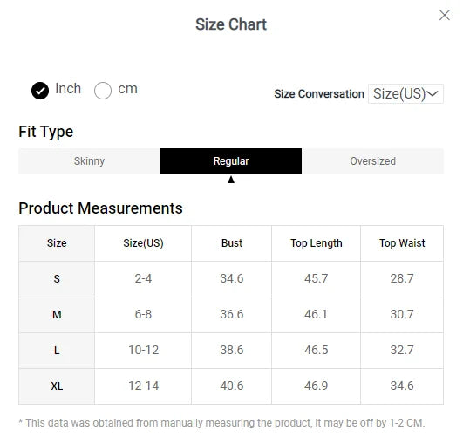Switch measurements to cm

(103, 91)
